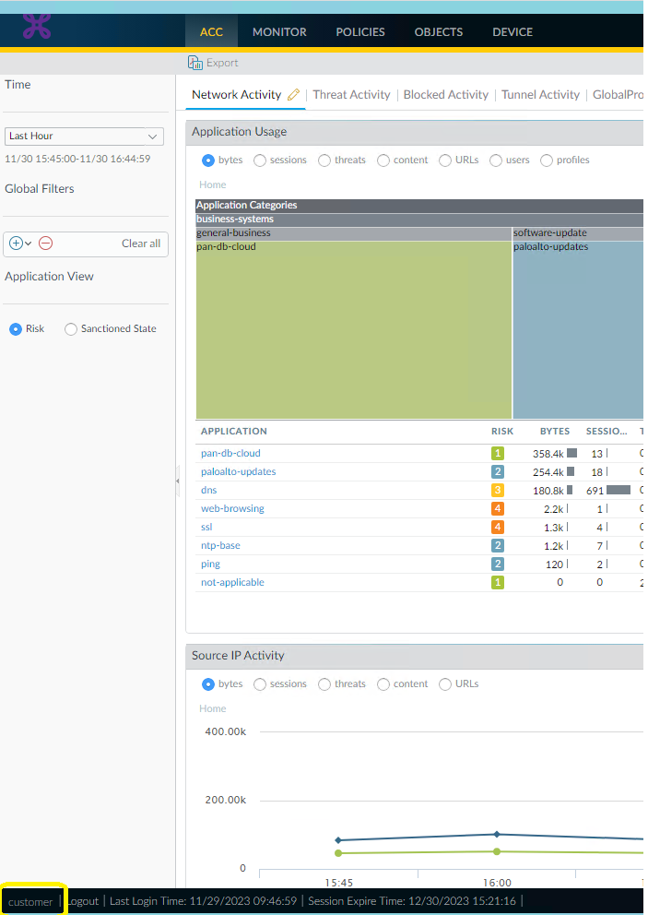This screenshot has height=915, width=648.
Task: Open the MONITOR tab
Action: coord(279,31)
